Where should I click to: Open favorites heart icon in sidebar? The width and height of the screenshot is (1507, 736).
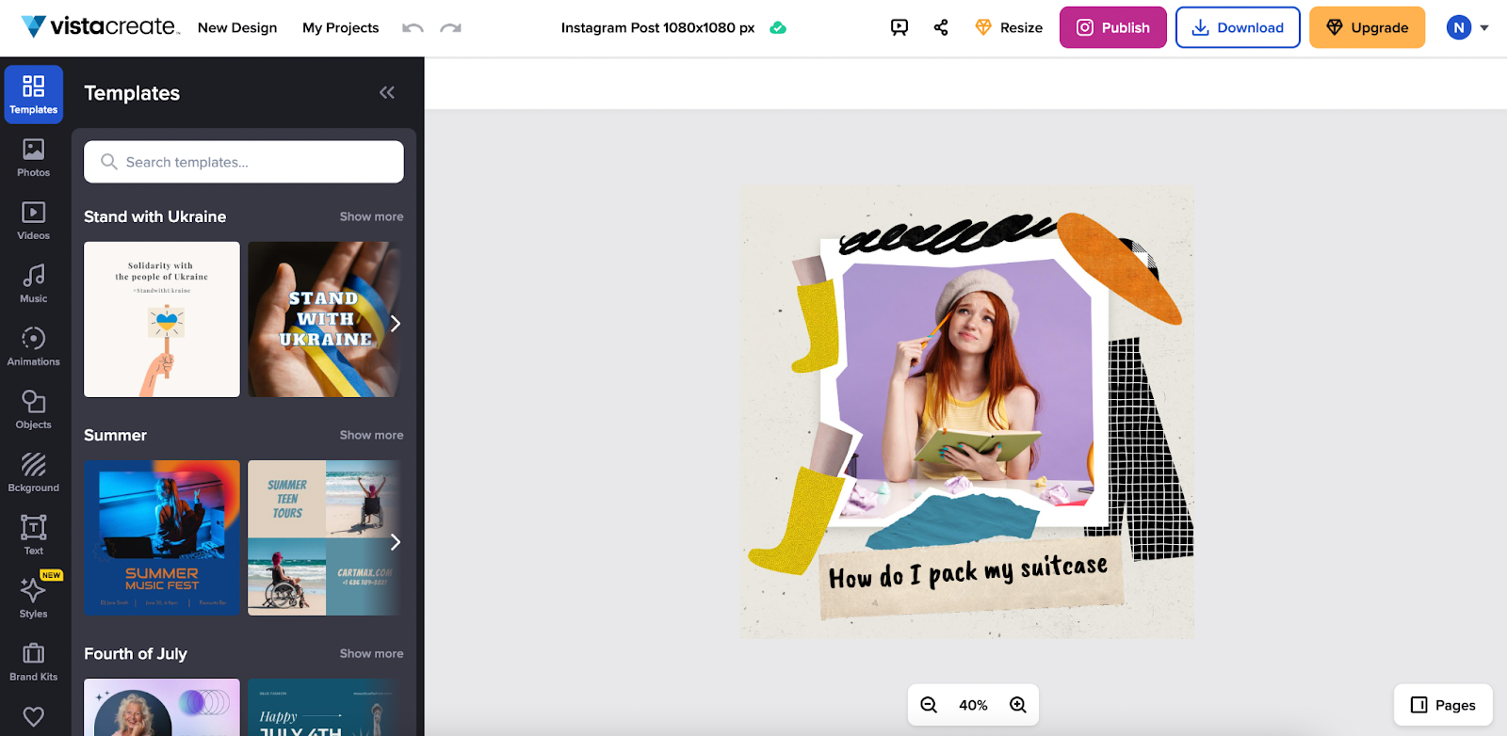tap(34, 716)
